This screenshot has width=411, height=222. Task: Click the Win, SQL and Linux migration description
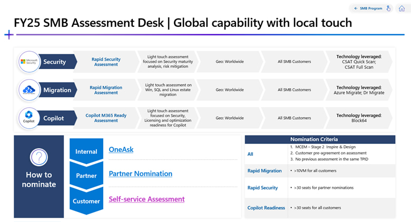168,90
